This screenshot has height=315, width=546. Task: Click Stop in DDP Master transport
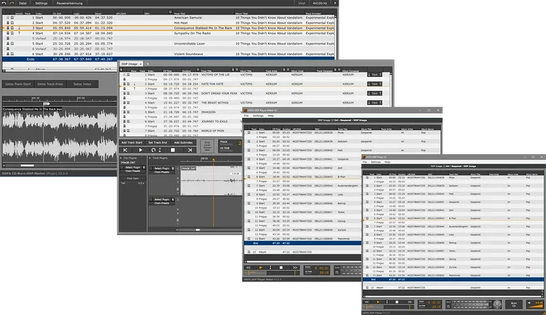(173, 150)
